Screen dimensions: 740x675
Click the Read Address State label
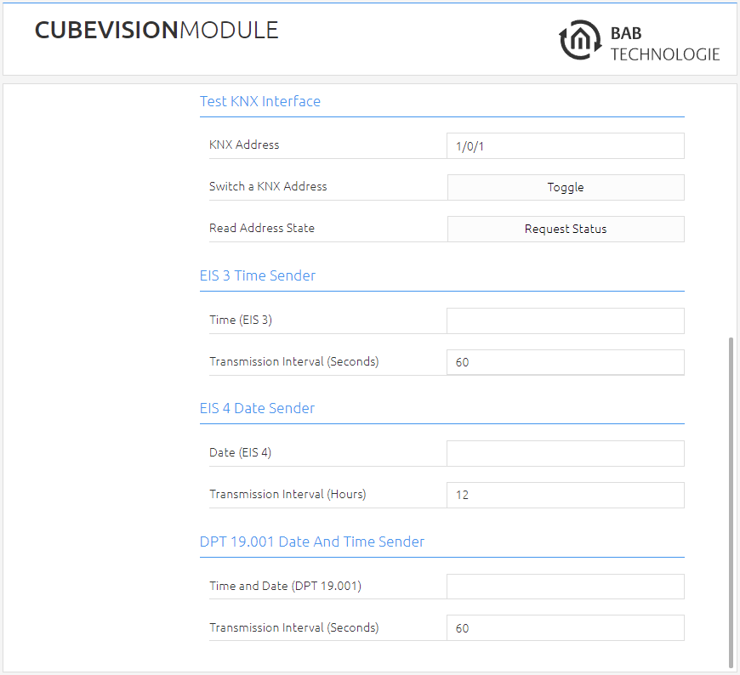point(262,228)
